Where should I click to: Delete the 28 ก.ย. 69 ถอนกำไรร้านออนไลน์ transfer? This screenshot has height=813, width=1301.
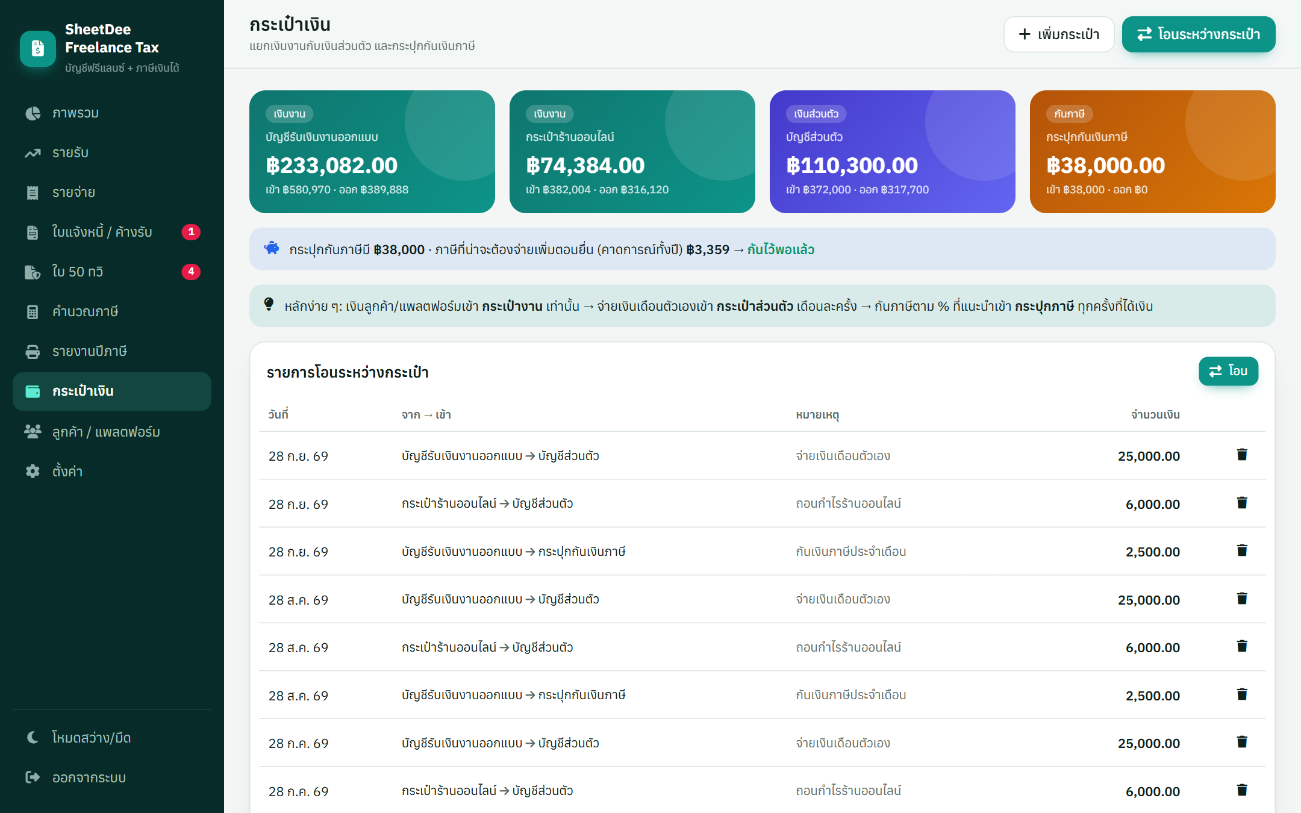(x=1242, y=503)
